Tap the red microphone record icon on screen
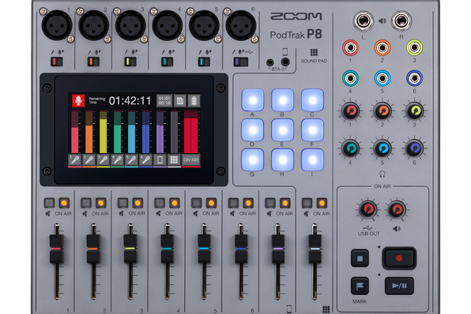The height and width of the screenshot is (314, 471). tap(78, 101)
